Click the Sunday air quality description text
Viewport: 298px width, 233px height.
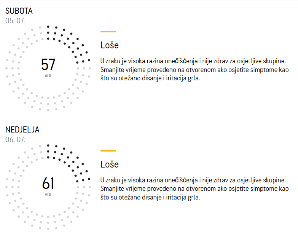[194, 188]
